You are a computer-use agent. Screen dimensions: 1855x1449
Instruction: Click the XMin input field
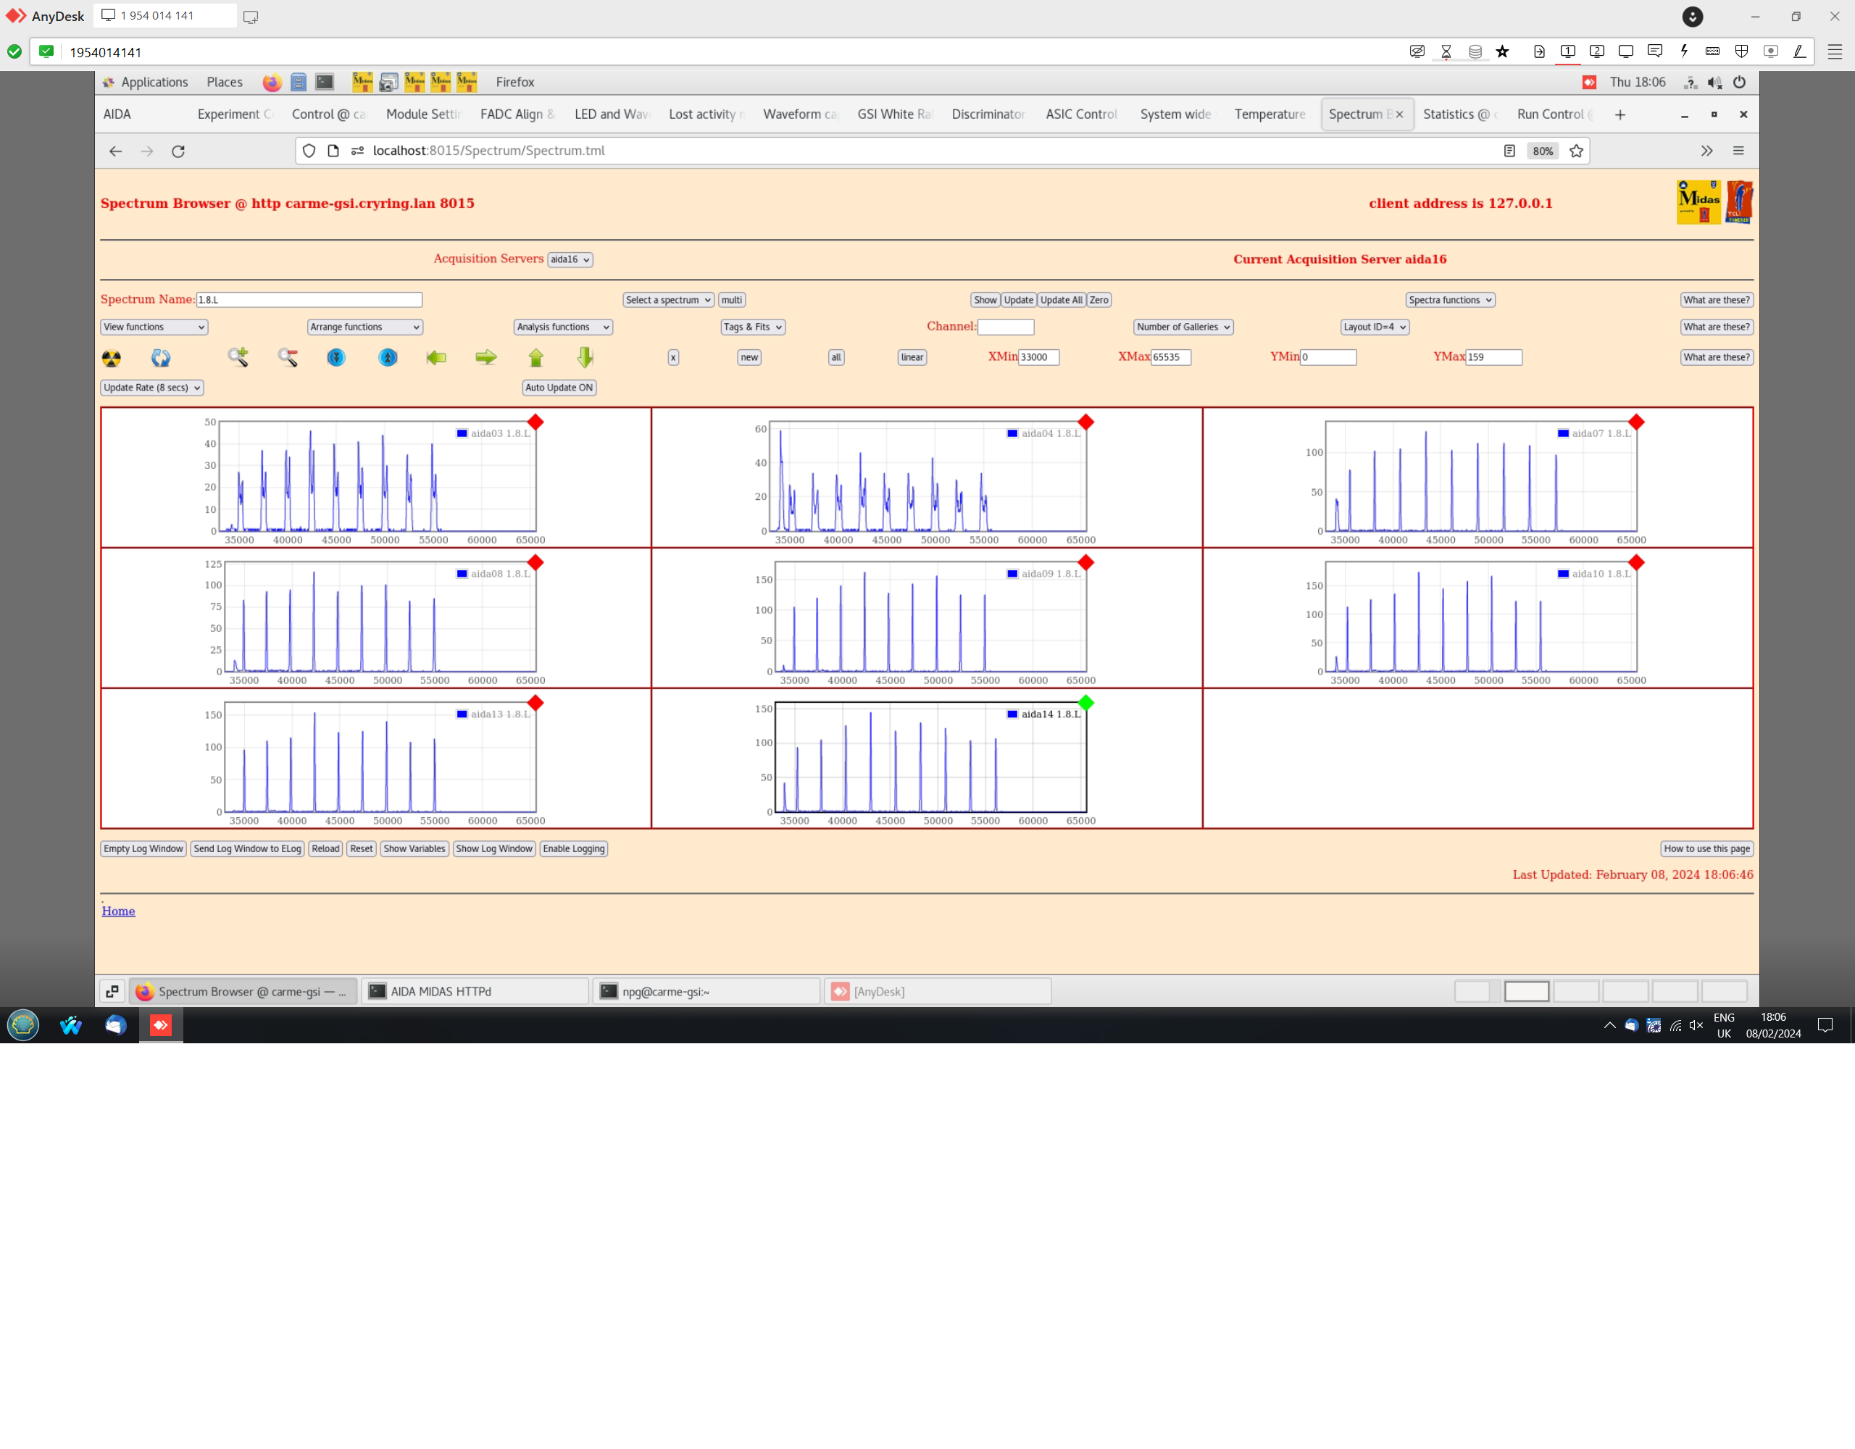[x=1038, y=358]
